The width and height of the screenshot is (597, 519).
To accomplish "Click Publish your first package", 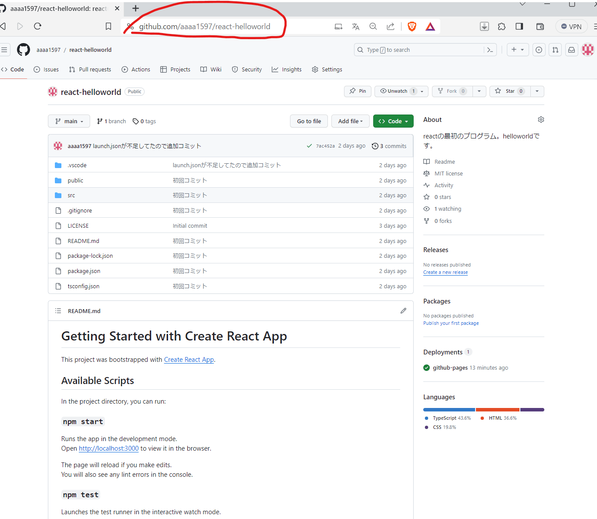I will coord(451,323).
